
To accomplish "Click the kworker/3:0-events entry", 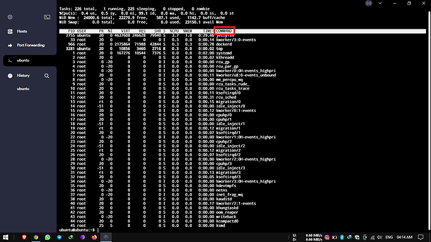I will coord(236,40).
